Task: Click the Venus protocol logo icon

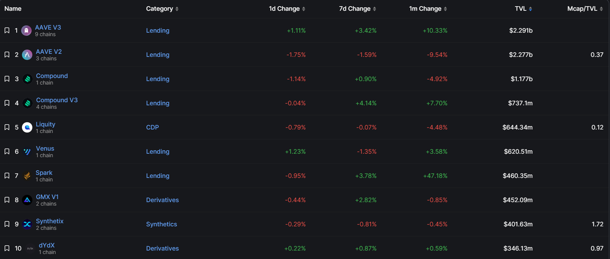Action: [x=27, y=151]
